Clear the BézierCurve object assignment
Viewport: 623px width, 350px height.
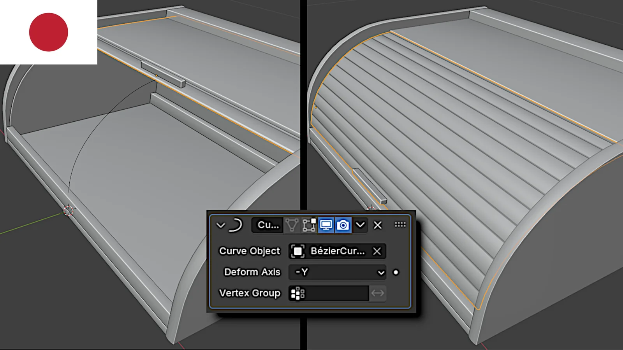tap(377, 251)
